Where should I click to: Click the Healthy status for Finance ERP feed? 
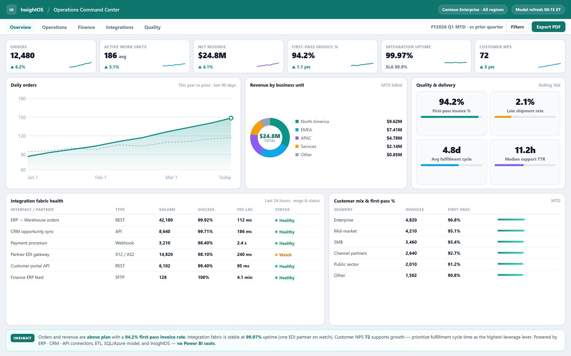(285, 278)
